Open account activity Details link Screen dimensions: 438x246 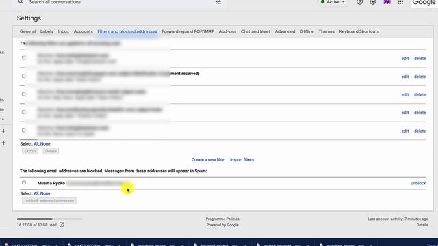point(422,225)
